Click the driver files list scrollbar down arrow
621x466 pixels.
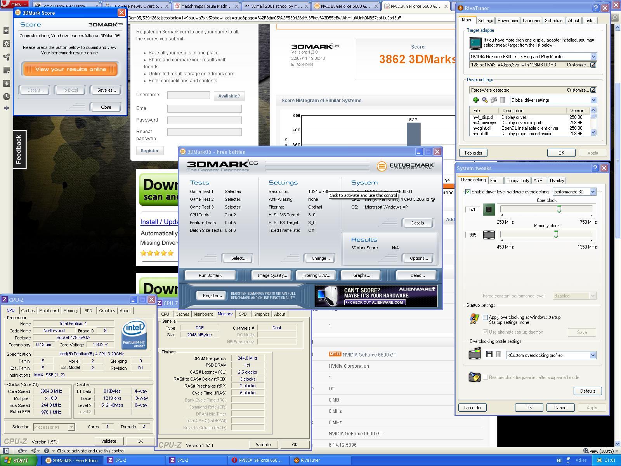click(x=593, y=132)
